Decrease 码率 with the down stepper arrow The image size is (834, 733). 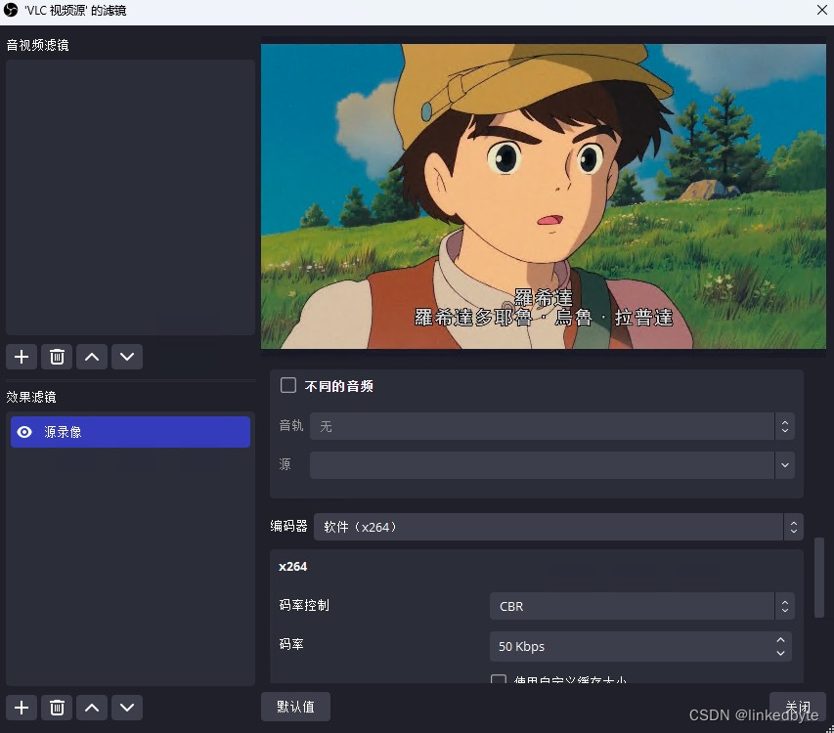pos(780,653)
